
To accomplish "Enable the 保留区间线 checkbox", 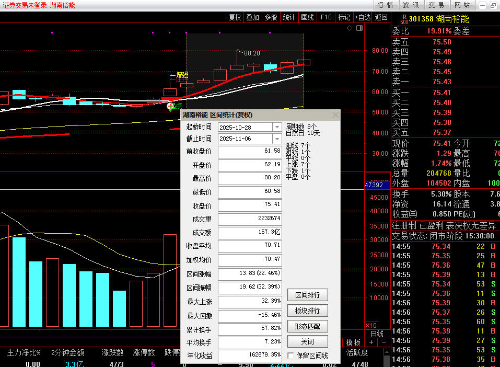I will (291, 356).
